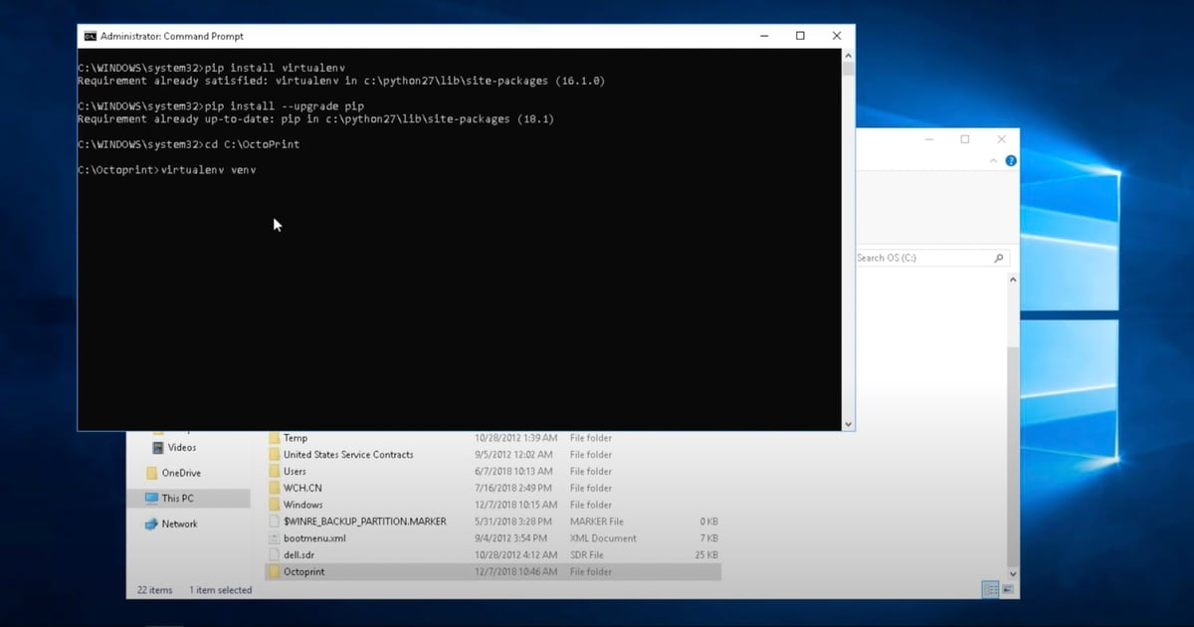
Task: Select the bootmenu.xml file icon
Action: pyautogui.click(x=275, y=538)
